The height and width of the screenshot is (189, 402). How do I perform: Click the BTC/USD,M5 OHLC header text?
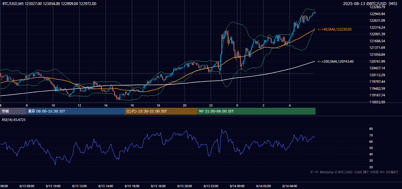(x=49, y=4)
